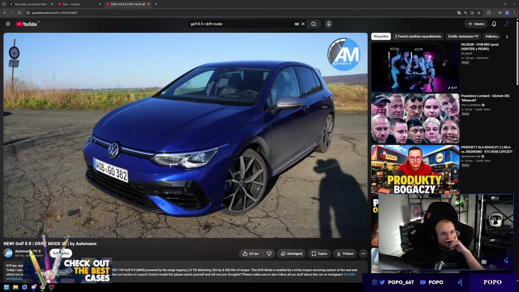
Task: Click the 'Udostępnij' share button
Action: (291, 253)
